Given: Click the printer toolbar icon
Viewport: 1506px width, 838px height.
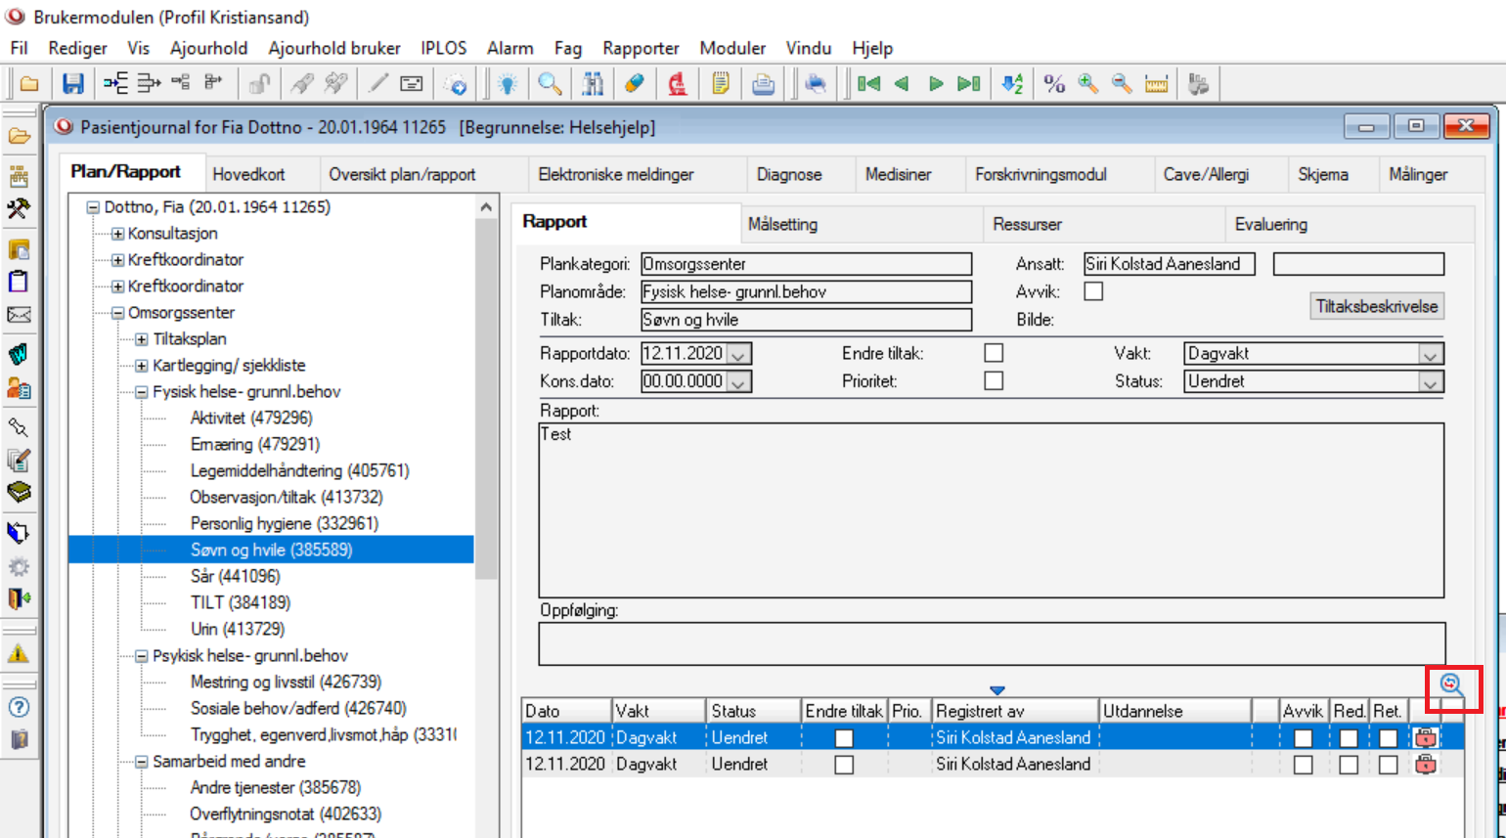Looking at the screenshot, I should point(763,84).
